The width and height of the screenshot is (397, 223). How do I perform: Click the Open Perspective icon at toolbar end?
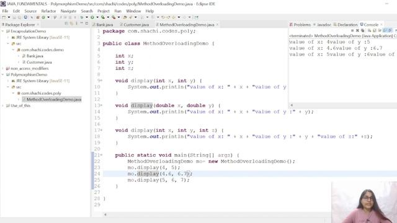(196, 17)
